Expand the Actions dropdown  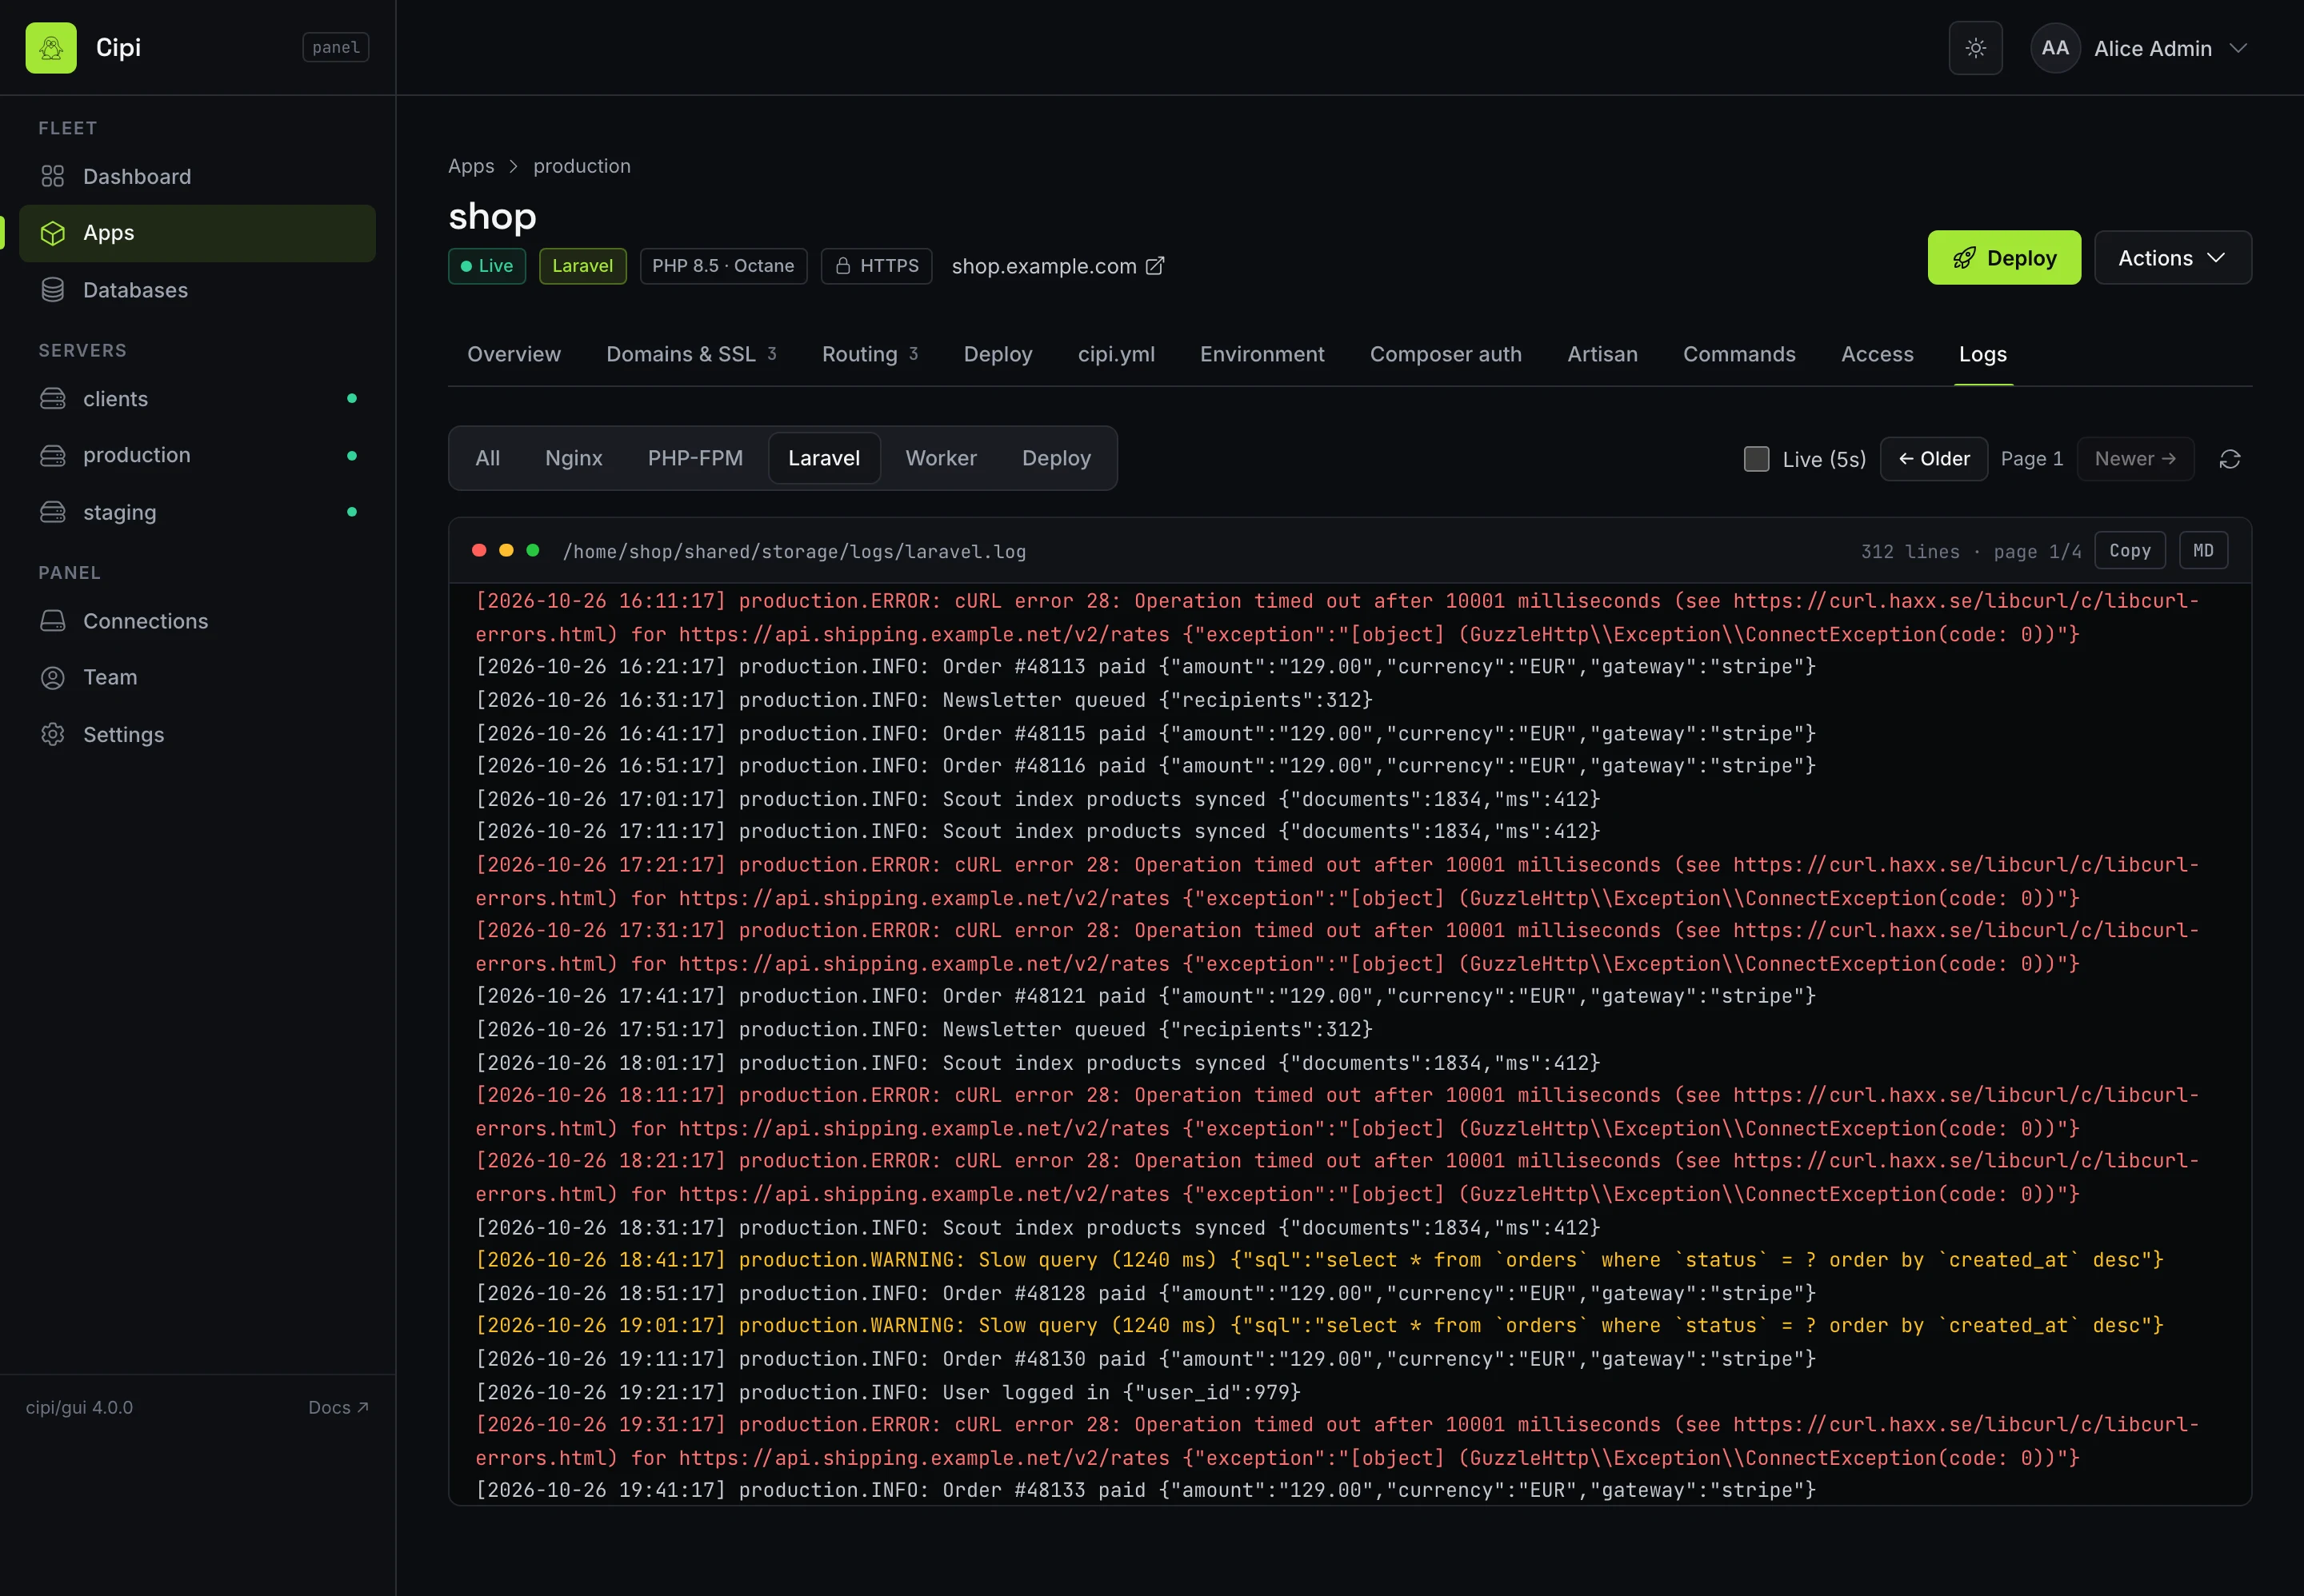pos(2172,258)
